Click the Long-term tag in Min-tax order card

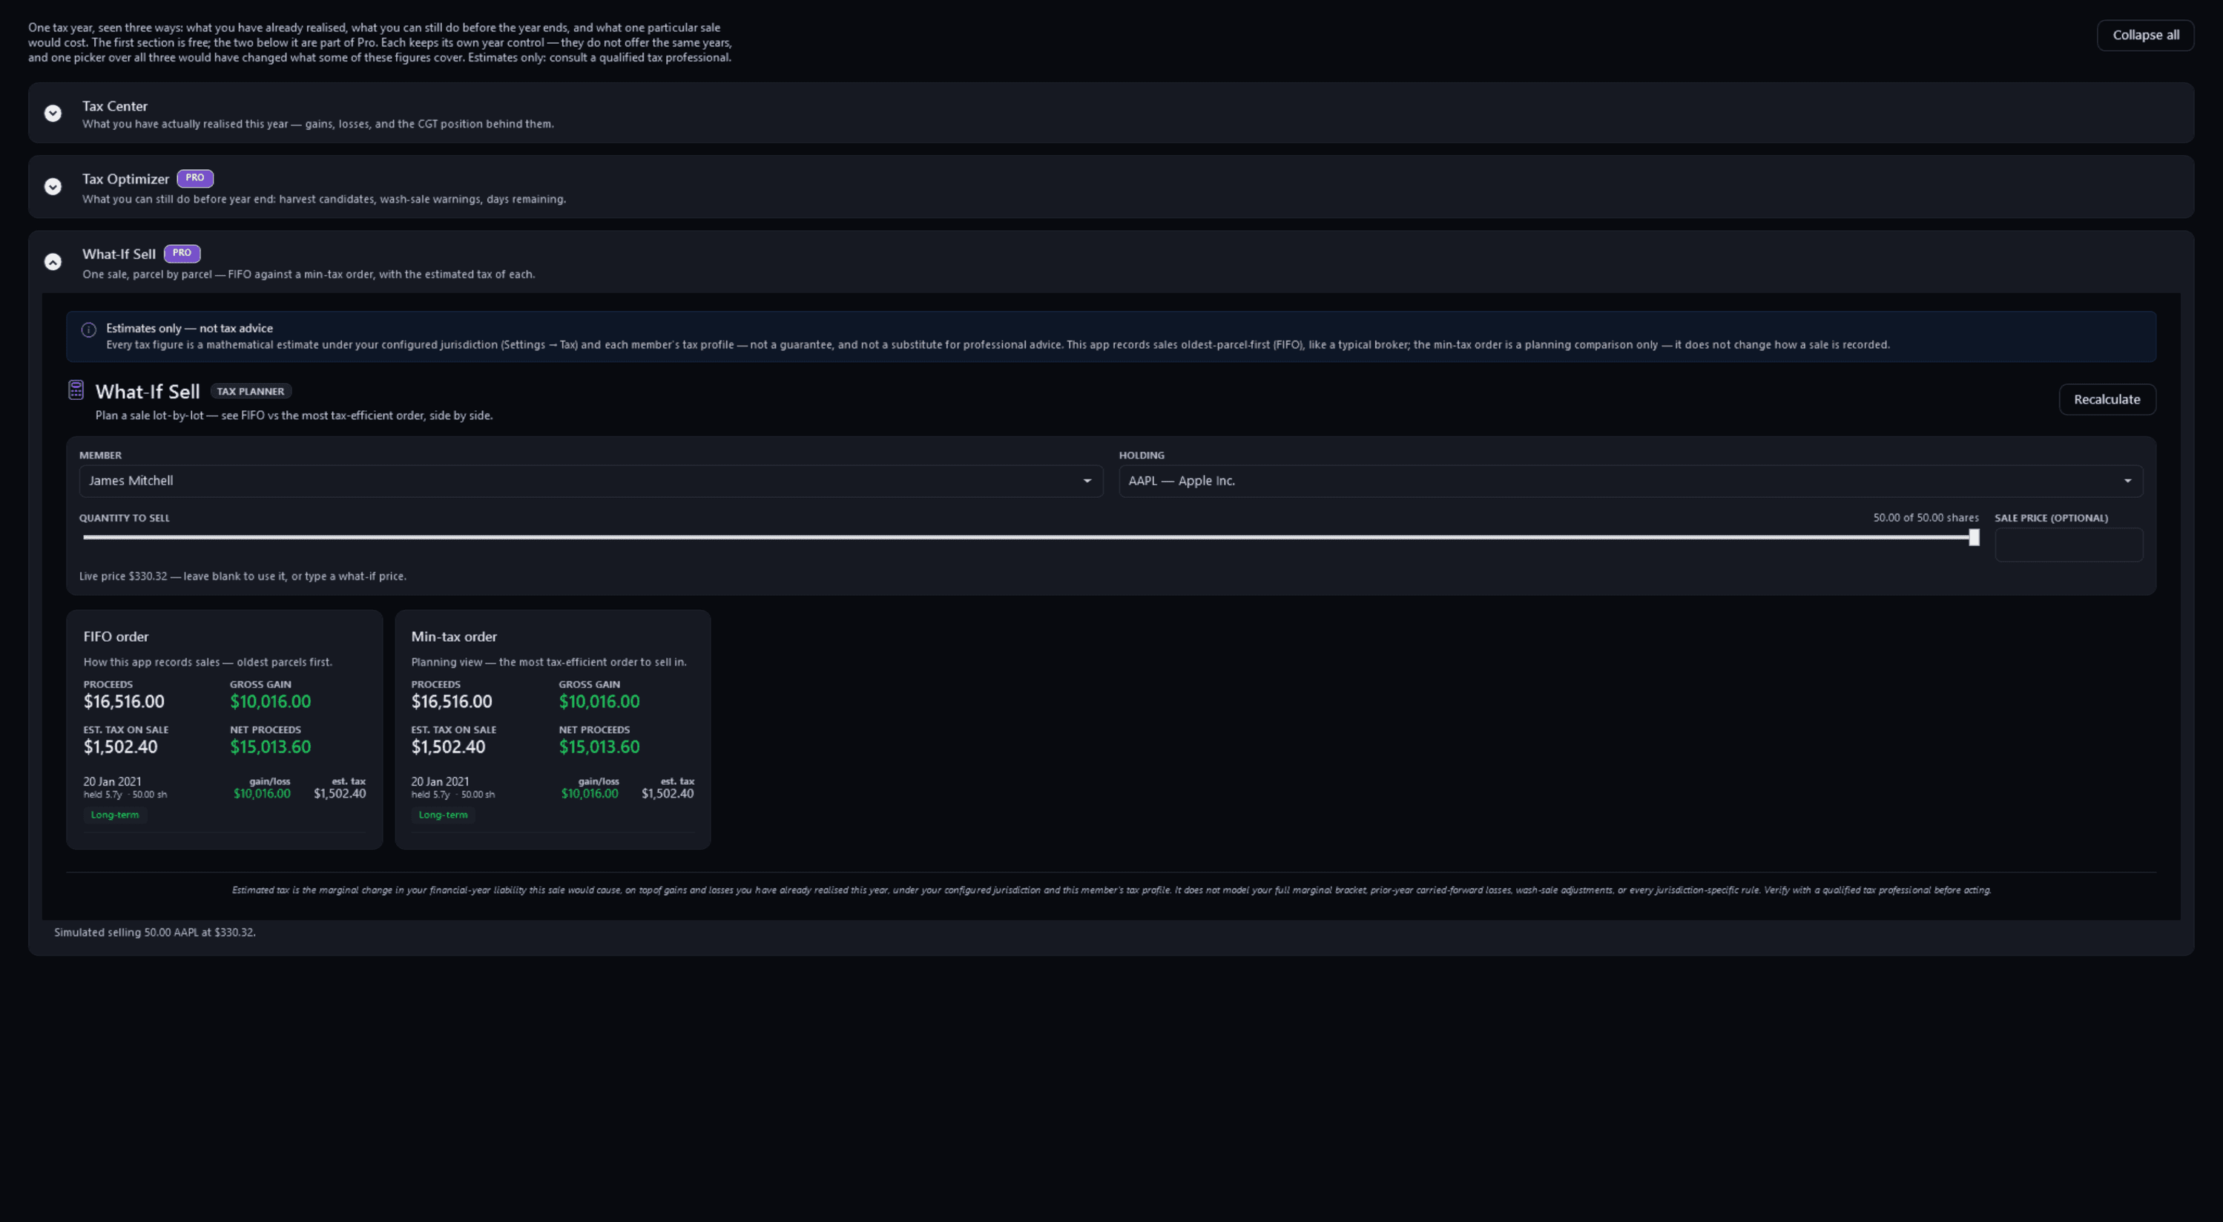pos(443,815)
